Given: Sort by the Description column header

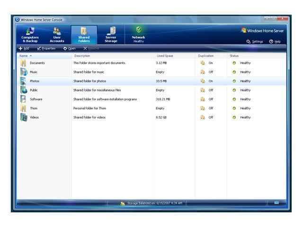Looking at the screenshot, I should click(113, 56).
